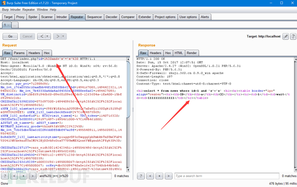Click the 'Content-Length: 197' response header
Image resolution: width=297 pixels, height=187 pixels.
tap(155, 77)
